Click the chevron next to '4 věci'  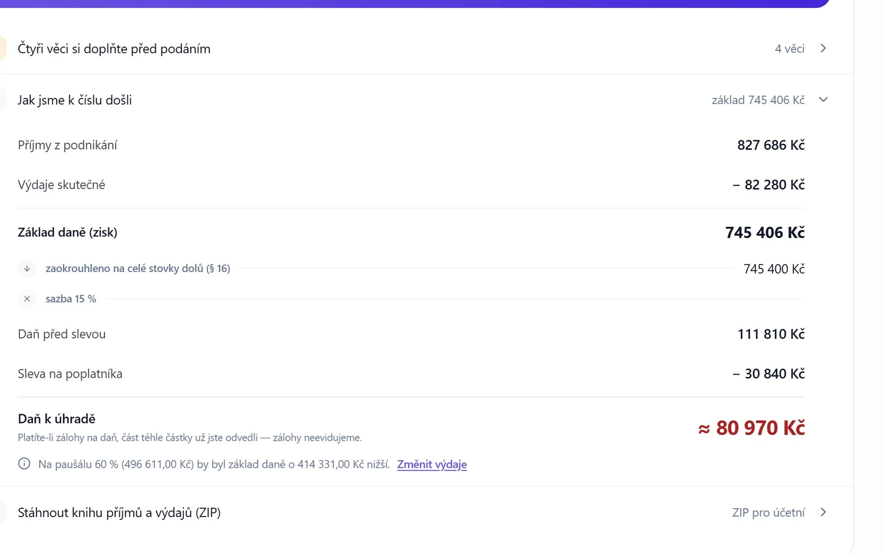click(823, 49)
